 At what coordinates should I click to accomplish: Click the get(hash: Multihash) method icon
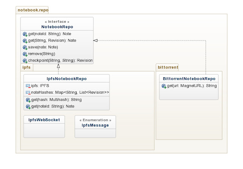click(28, 100)
